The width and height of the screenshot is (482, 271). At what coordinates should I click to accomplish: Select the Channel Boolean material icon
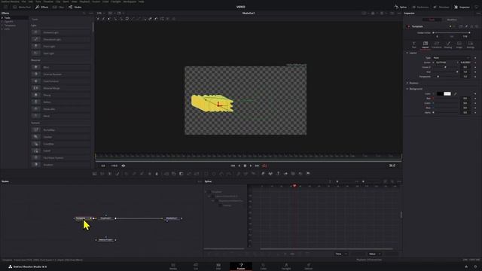click(x=35, y=74)
